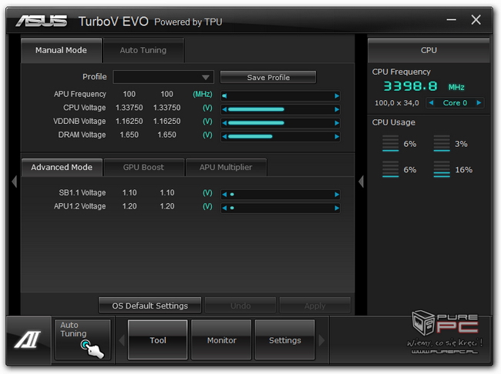
Task: Click the DRAM Voltage slider bar
Action: coord(281,136)
